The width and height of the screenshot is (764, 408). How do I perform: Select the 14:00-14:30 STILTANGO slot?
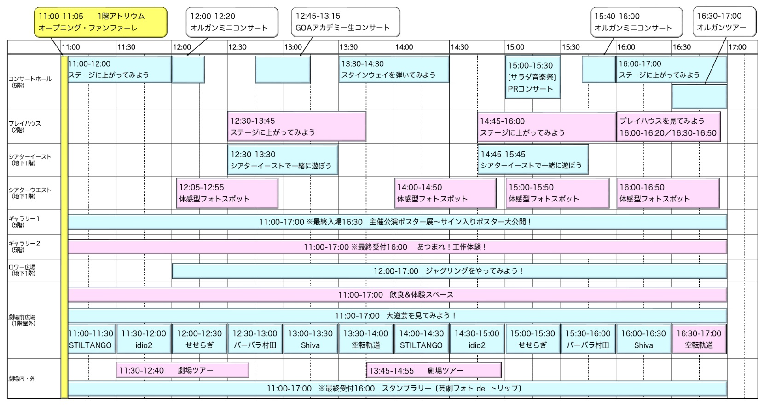click(422, 339)
